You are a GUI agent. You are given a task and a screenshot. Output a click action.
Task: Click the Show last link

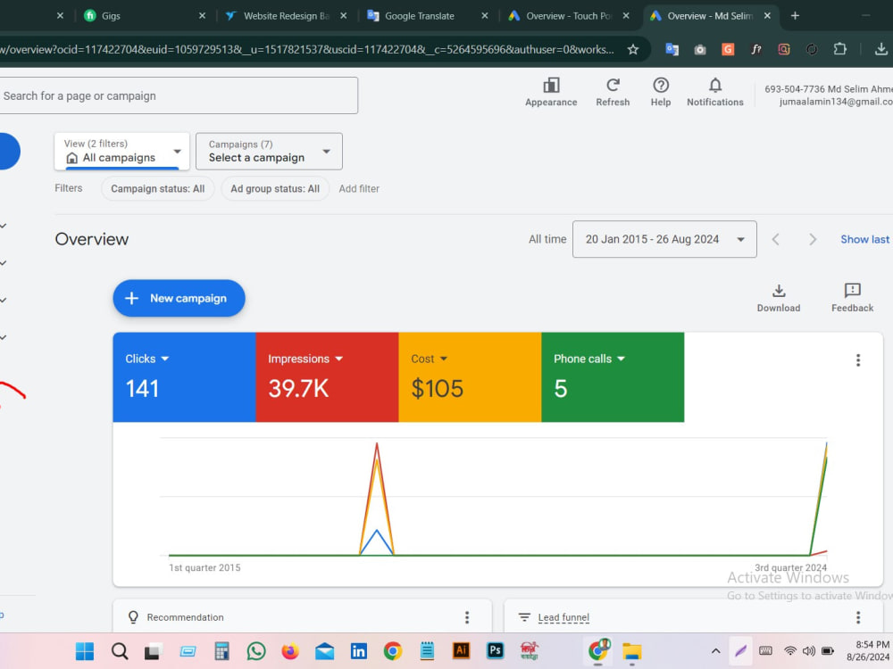tap(864, 239)
